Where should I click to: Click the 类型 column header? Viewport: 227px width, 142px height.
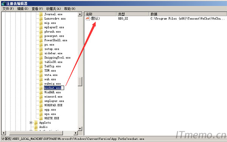pos(133,14)
